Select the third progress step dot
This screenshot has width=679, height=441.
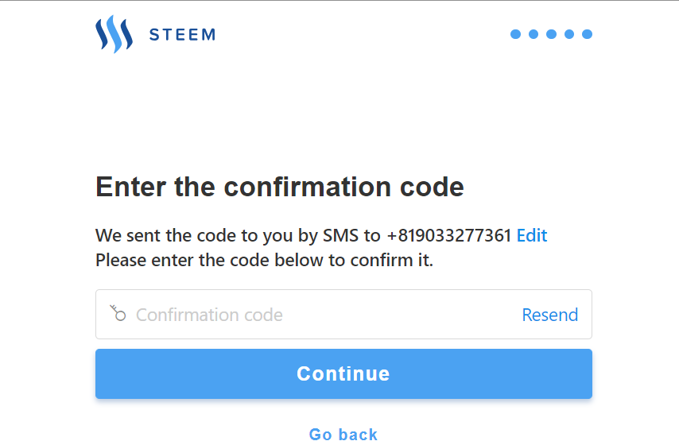(551, 34)
